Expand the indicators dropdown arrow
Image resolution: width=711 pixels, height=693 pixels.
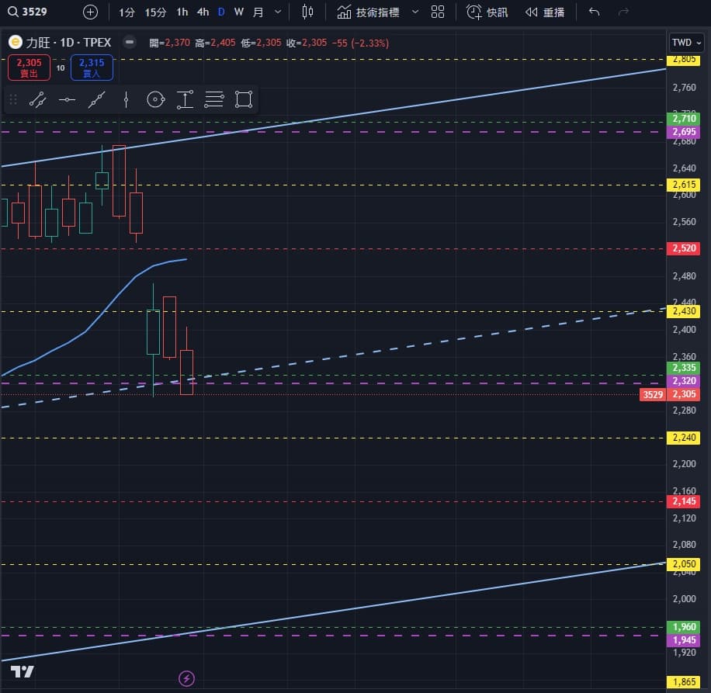coord(414,12)
